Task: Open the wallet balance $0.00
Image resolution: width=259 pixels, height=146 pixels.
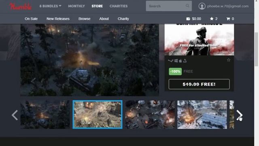Action: 193,19
